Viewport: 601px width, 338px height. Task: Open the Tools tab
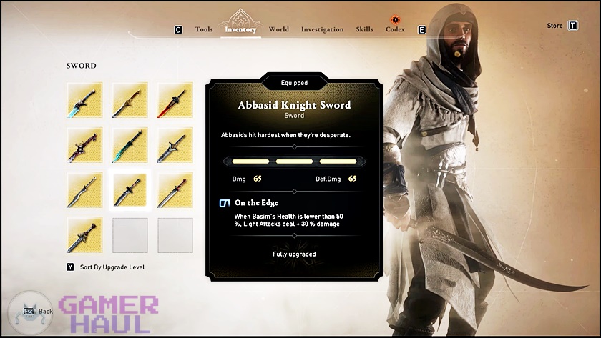pyautogui.click(x=204, y=29)
